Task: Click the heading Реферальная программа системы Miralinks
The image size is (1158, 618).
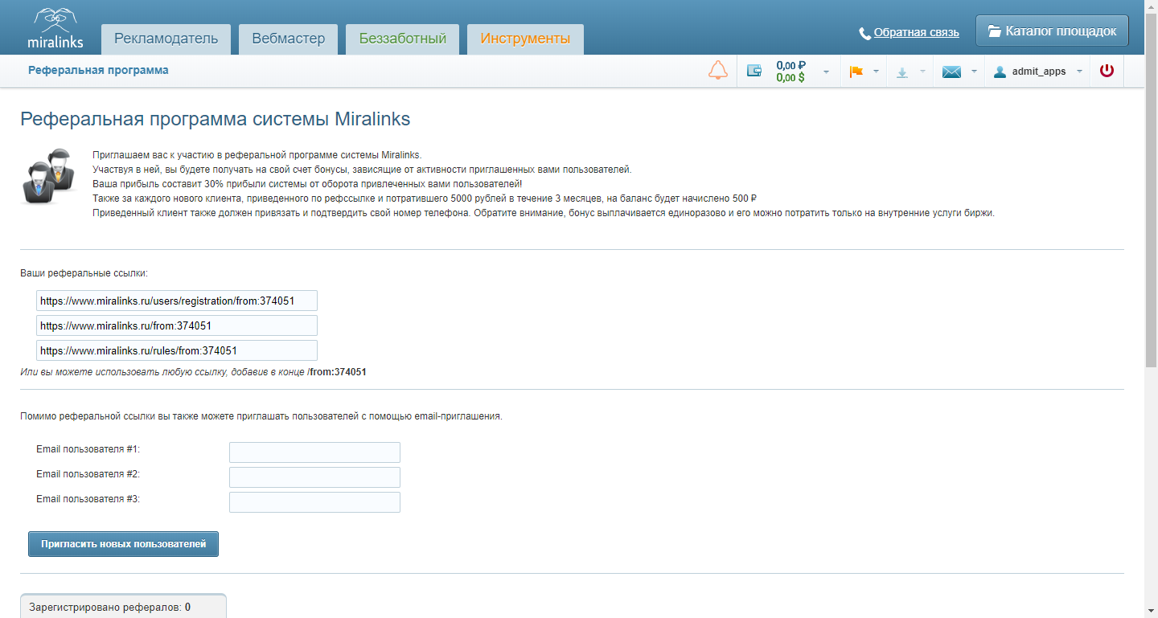Action: pyautogui.click(x=216, y=120)
